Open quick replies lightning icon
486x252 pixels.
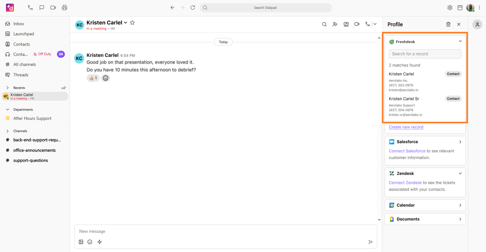100,242
